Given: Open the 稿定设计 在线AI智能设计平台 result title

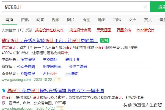Looking at the screenshot, I should pos(50,40).
